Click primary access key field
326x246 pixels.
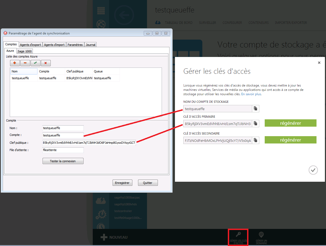[218, 124]
